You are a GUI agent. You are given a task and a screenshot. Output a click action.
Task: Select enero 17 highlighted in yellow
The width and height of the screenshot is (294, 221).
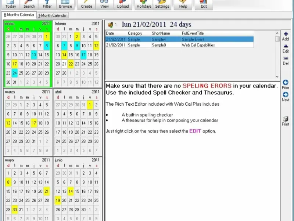[x=15, y=64]
